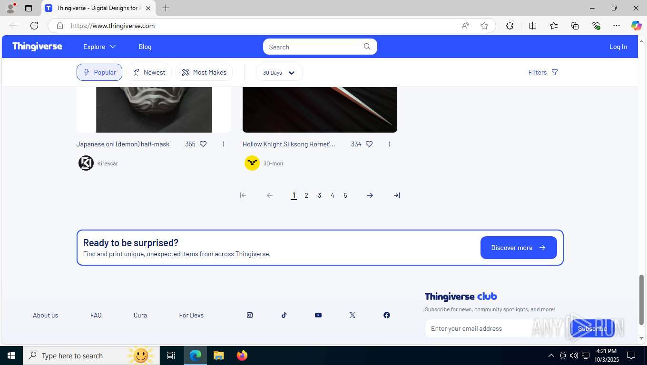Click the Subscribe button

(x=592, y=328)
